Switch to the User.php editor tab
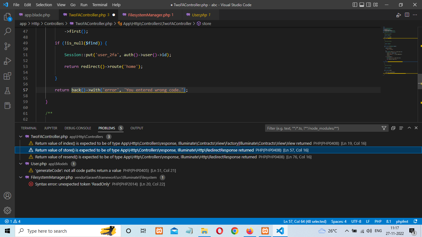Viewport: 422px width, 237px height. (x=201, y=15)
